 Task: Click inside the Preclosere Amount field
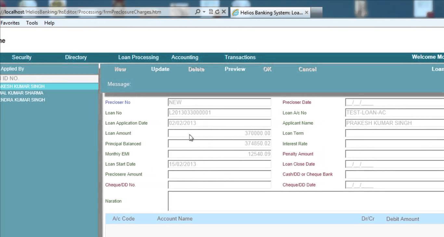coord(219,174)
